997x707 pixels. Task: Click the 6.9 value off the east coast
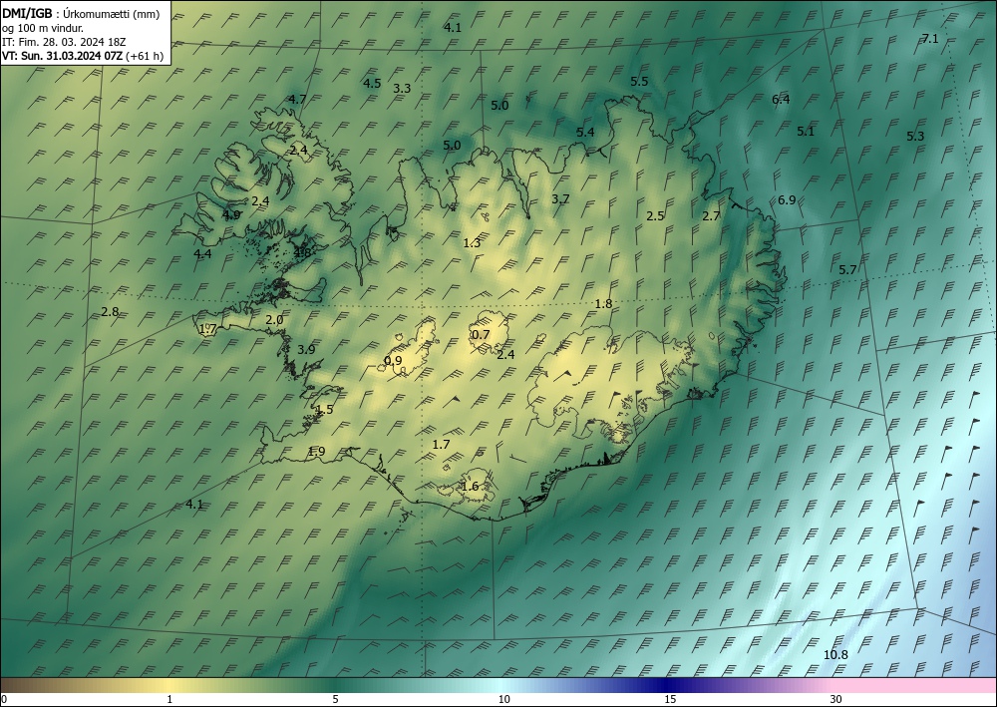(787, 200)
